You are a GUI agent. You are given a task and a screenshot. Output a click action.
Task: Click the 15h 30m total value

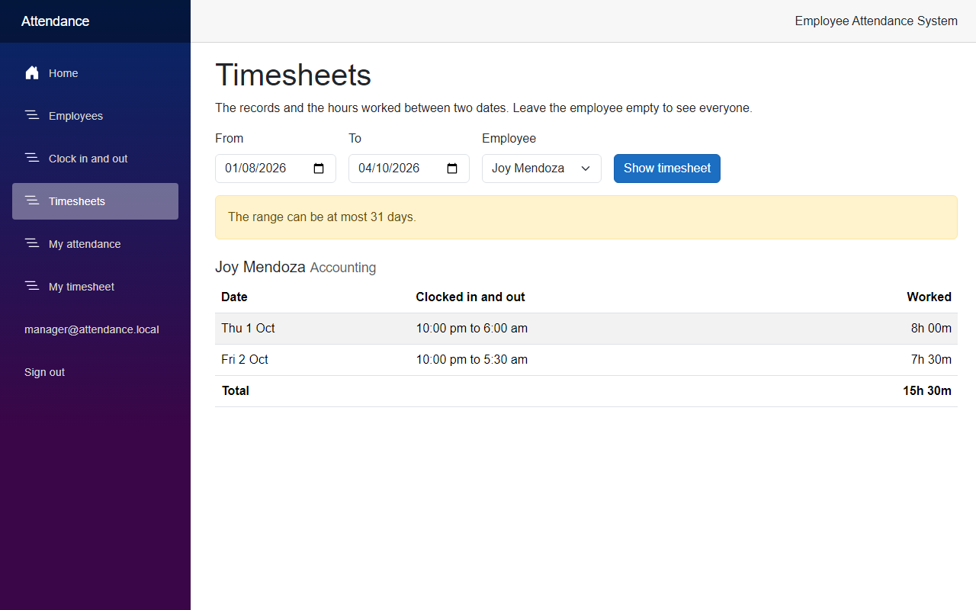coord(927,391)
